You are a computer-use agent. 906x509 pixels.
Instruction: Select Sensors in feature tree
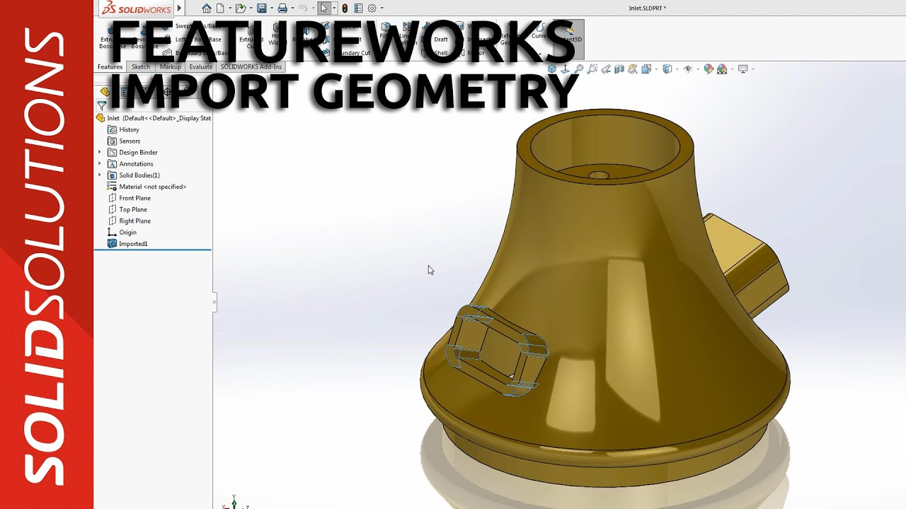[124, 141]
